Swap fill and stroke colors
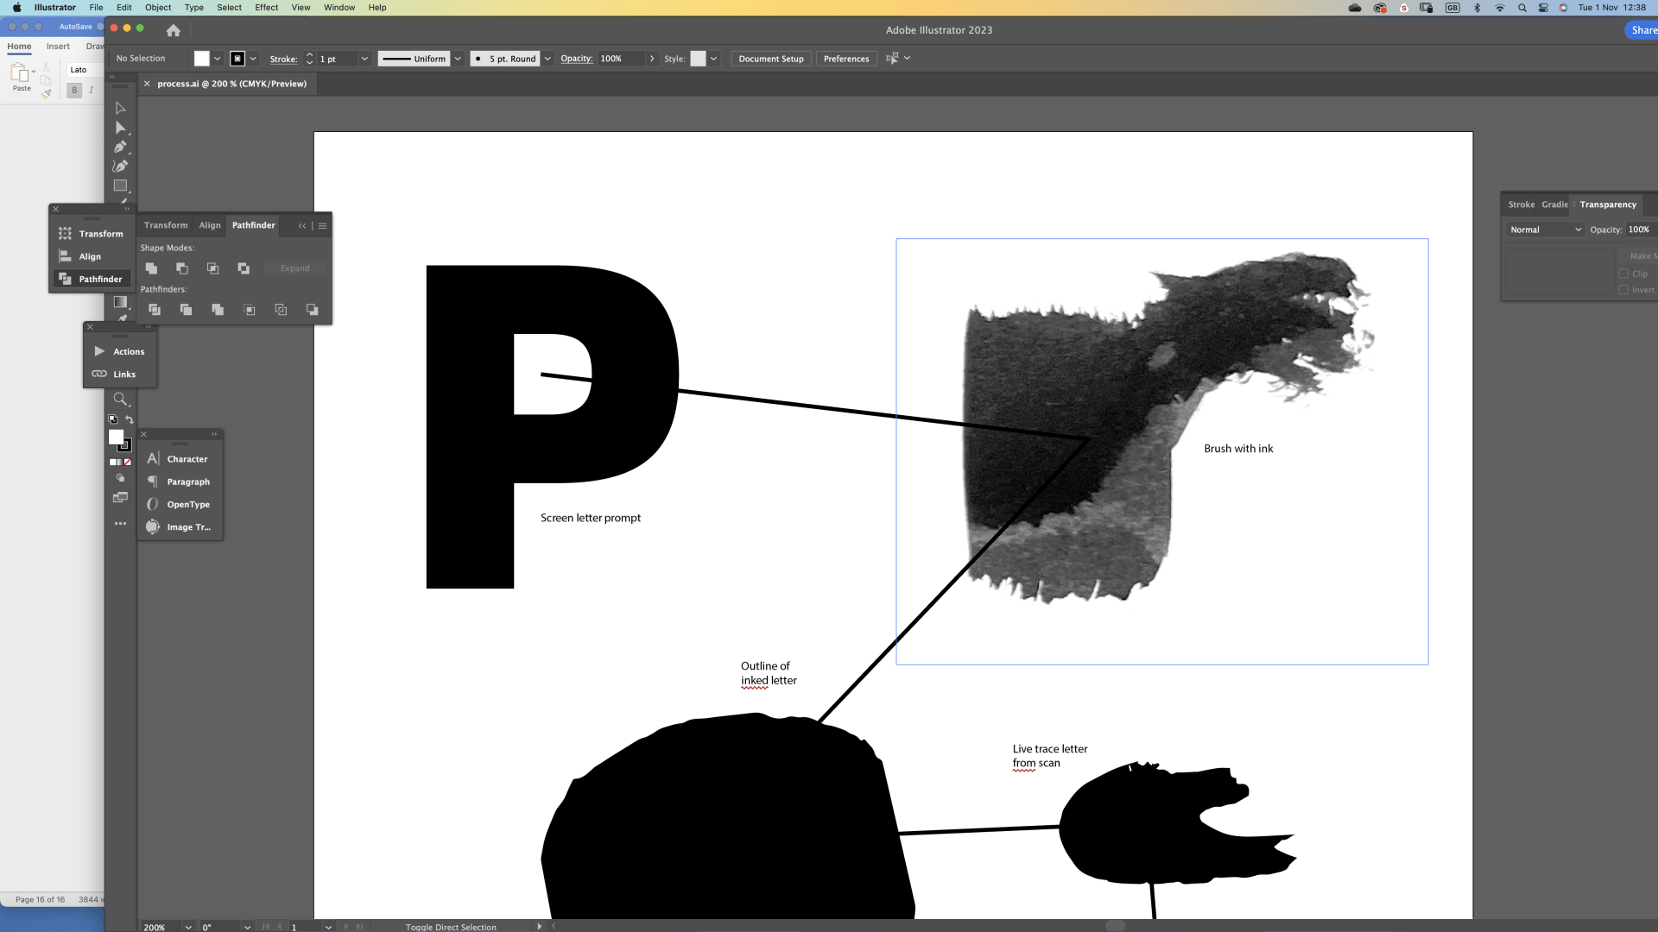 pyautogui.click(x=130, y=419)
